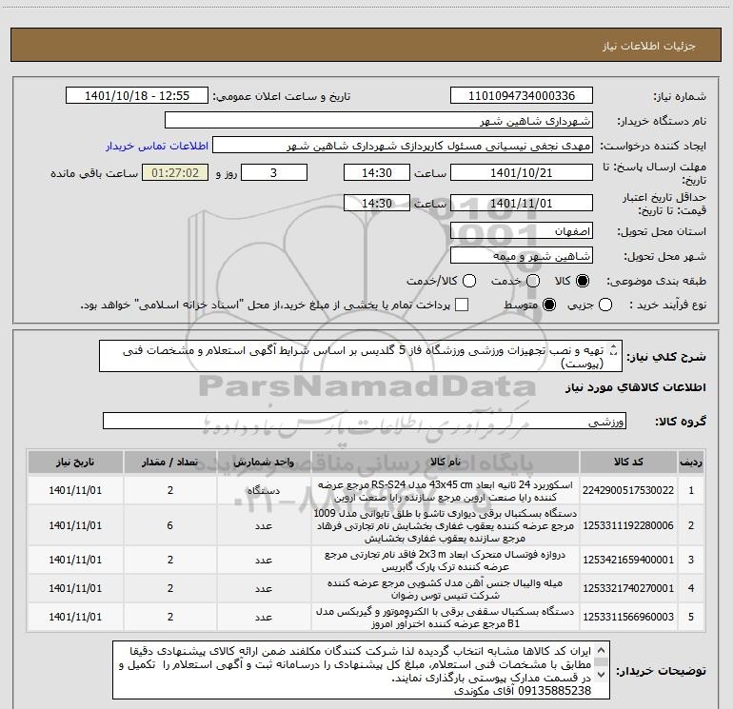Select جزیی purchase type radio
The image size is (733, 709).
pyautogui.click(x=605, y=305)
